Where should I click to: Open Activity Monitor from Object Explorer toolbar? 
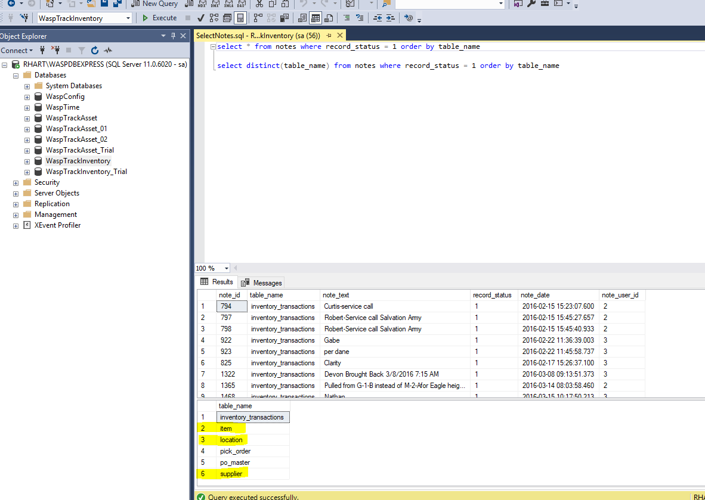[107, 50]
